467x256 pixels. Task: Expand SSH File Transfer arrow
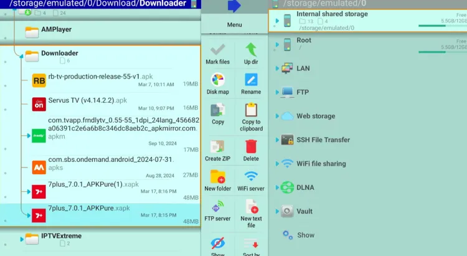277,140
